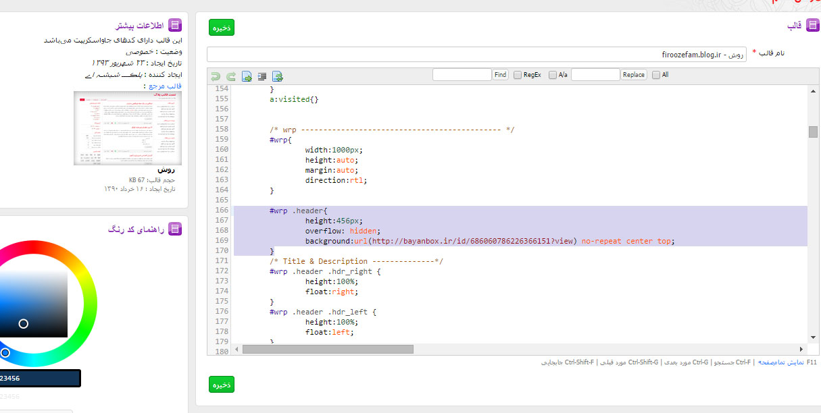Toggle the A/a case-sensitive checkbox

point(553,75)
